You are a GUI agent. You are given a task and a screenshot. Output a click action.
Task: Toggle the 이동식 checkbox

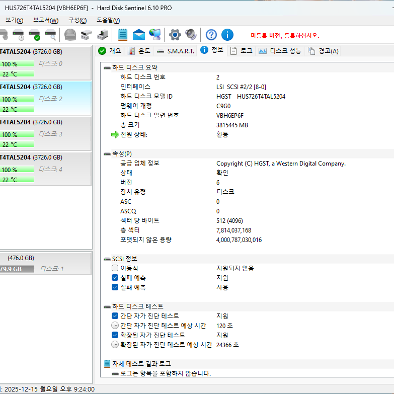tap(115, 268)
